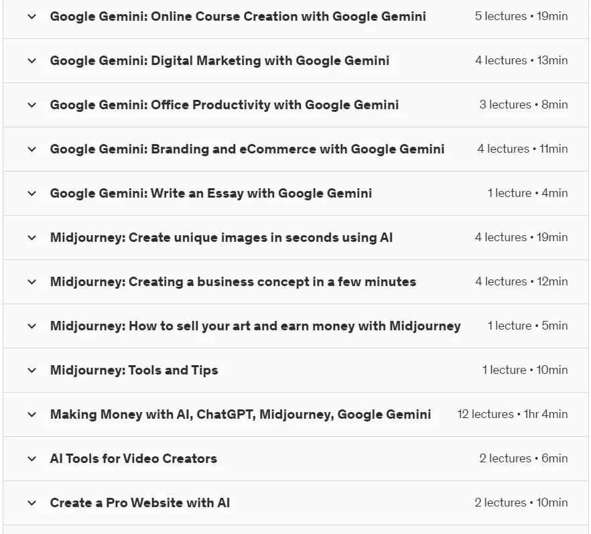591x534 pixels.
Task: Expand AI Tools for Video Creators chevron
Action: (32, 459)
